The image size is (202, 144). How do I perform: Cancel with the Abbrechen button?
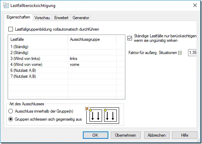pos(157,135)
